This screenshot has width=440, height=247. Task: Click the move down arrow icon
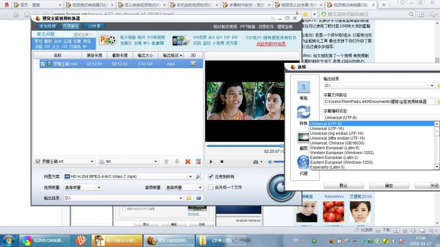pyautogui.click(x=177, y=161)
